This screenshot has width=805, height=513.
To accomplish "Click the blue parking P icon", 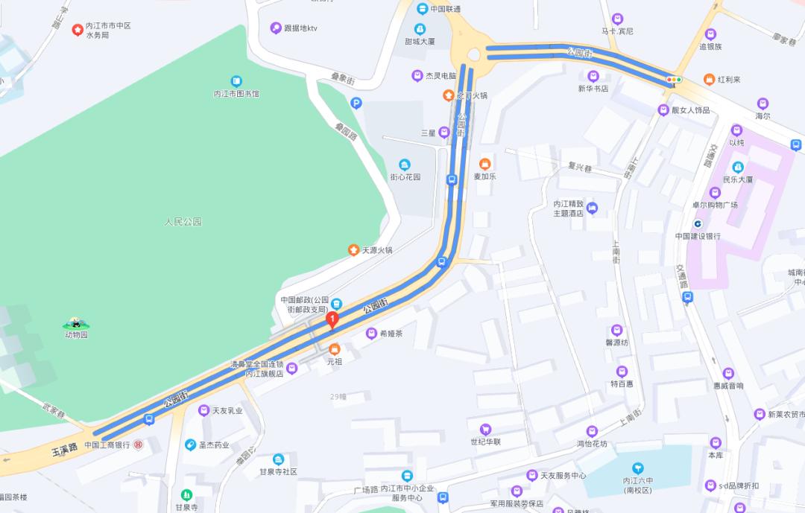I will click(356, 103).
